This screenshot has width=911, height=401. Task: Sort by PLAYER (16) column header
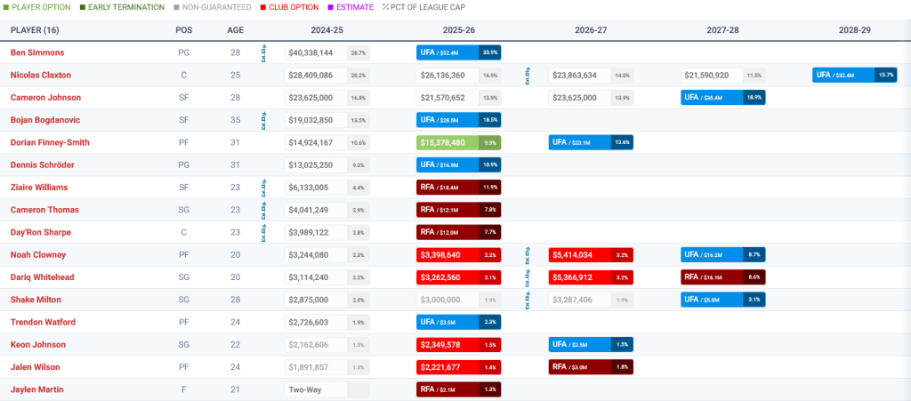tap(34, 29)
